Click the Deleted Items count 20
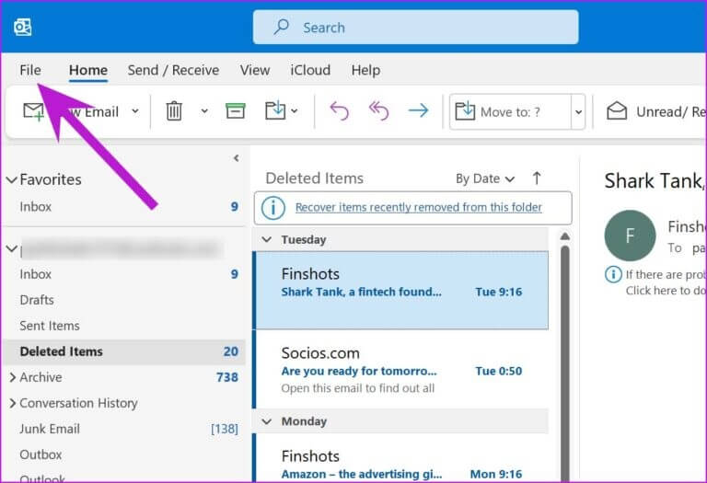Viewport: 707px width, 483px height. [x=231, y=351]
